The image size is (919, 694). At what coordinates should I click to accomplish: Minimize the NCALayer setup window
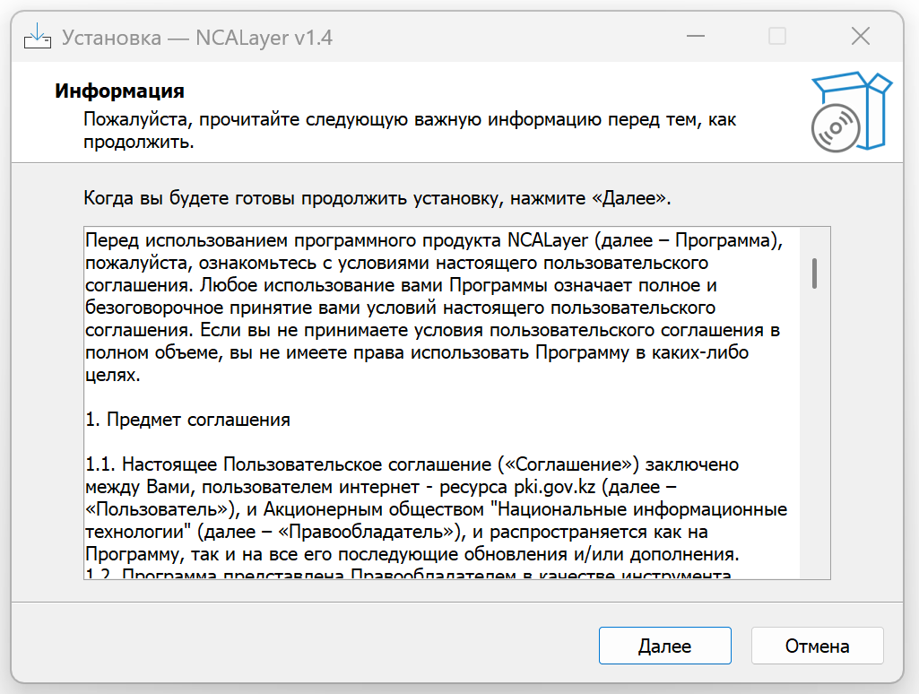696,37
